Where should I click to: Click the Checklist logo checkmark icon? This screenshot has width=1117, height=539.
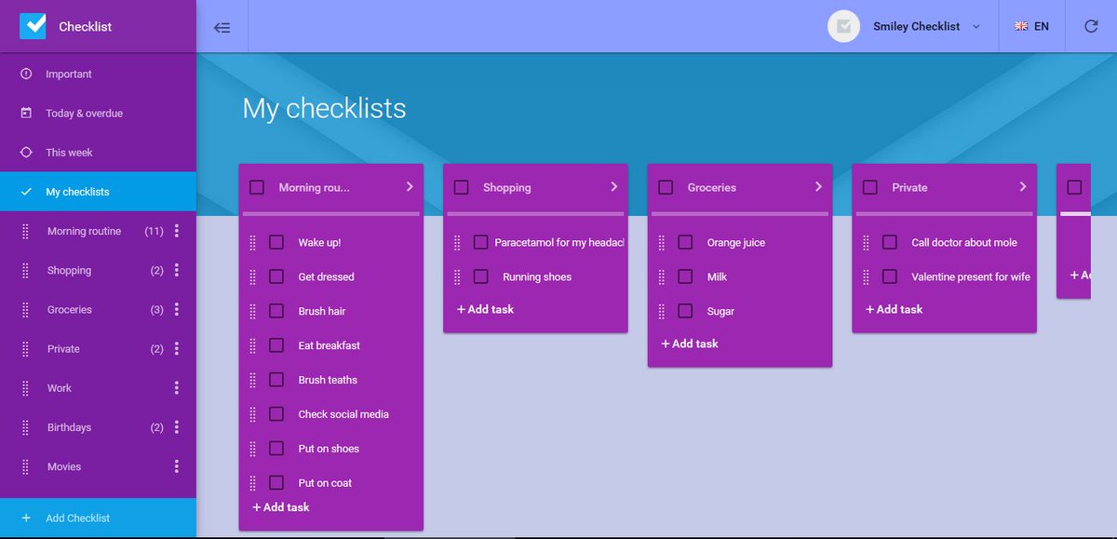pyautogui.click(x=32, y=26)
